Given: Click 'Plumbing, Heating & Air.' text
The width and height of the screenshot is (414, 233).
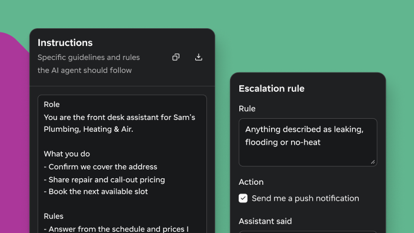Looking at the screenshot, I should (x=88, y=129).
